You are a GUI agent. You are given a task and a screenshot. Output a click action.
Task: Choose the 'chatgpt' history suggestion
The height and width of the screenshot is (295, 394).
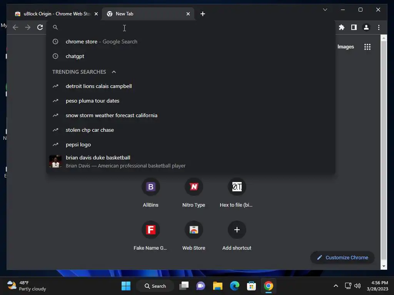[191, 56]
